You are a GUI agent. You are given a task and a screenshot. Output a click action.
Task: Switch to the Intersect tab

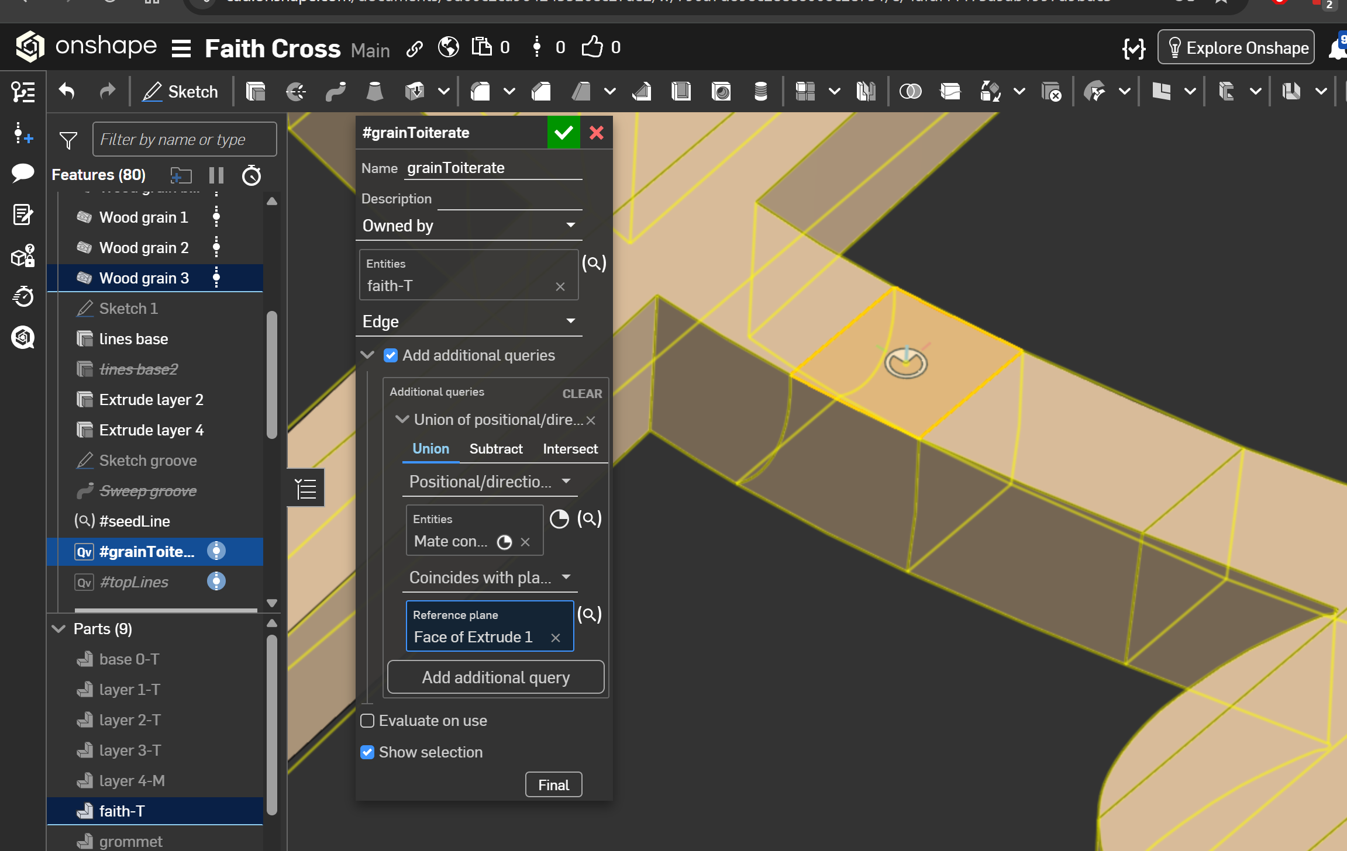tap(570, 449)
